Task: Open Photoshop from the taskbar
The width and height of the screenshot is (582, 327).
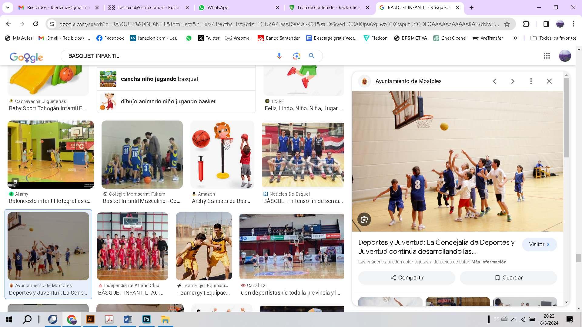Action: coord(147,319)
